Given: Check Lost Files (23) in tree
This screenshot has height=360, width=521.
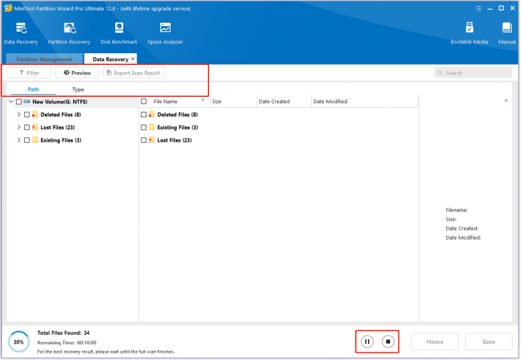Looking at the screenshot, I should click(x=27, y=127).
